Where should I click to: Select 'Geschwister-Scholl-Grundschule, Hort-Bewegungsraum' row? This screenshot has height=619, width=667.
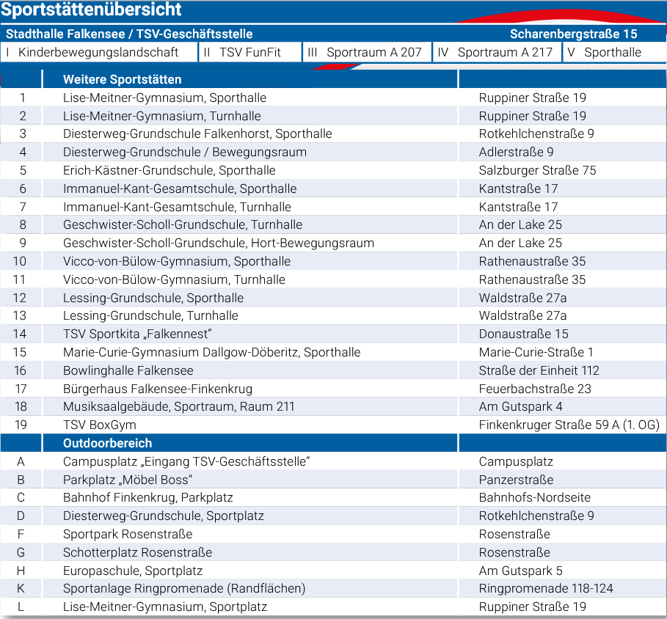click(x=333, y=243)
